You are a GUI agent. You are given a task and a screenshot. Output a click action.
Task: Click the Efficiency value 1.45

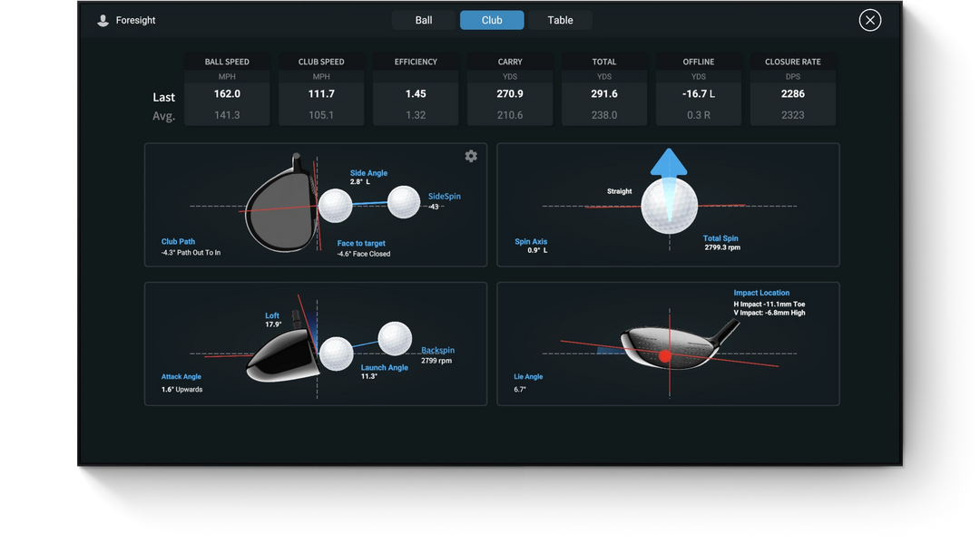point(415,92)
